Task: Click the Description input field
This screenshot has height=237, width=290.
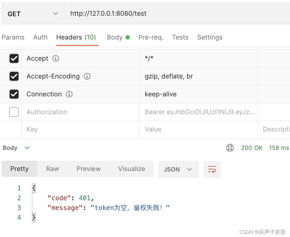Action: [x=274, y=129]
